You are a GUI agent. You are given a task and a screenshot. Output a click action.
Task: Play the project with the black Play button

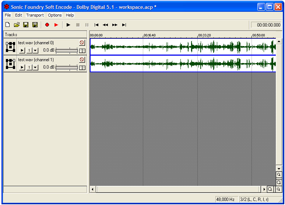(x=68, y=25)
